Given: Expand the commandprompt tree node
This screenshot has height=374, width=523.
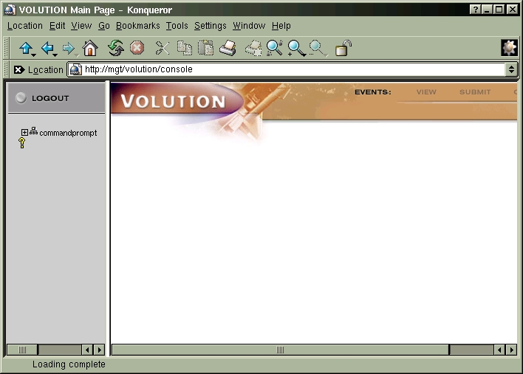Looking at the screenshot, I should [24, 133].
